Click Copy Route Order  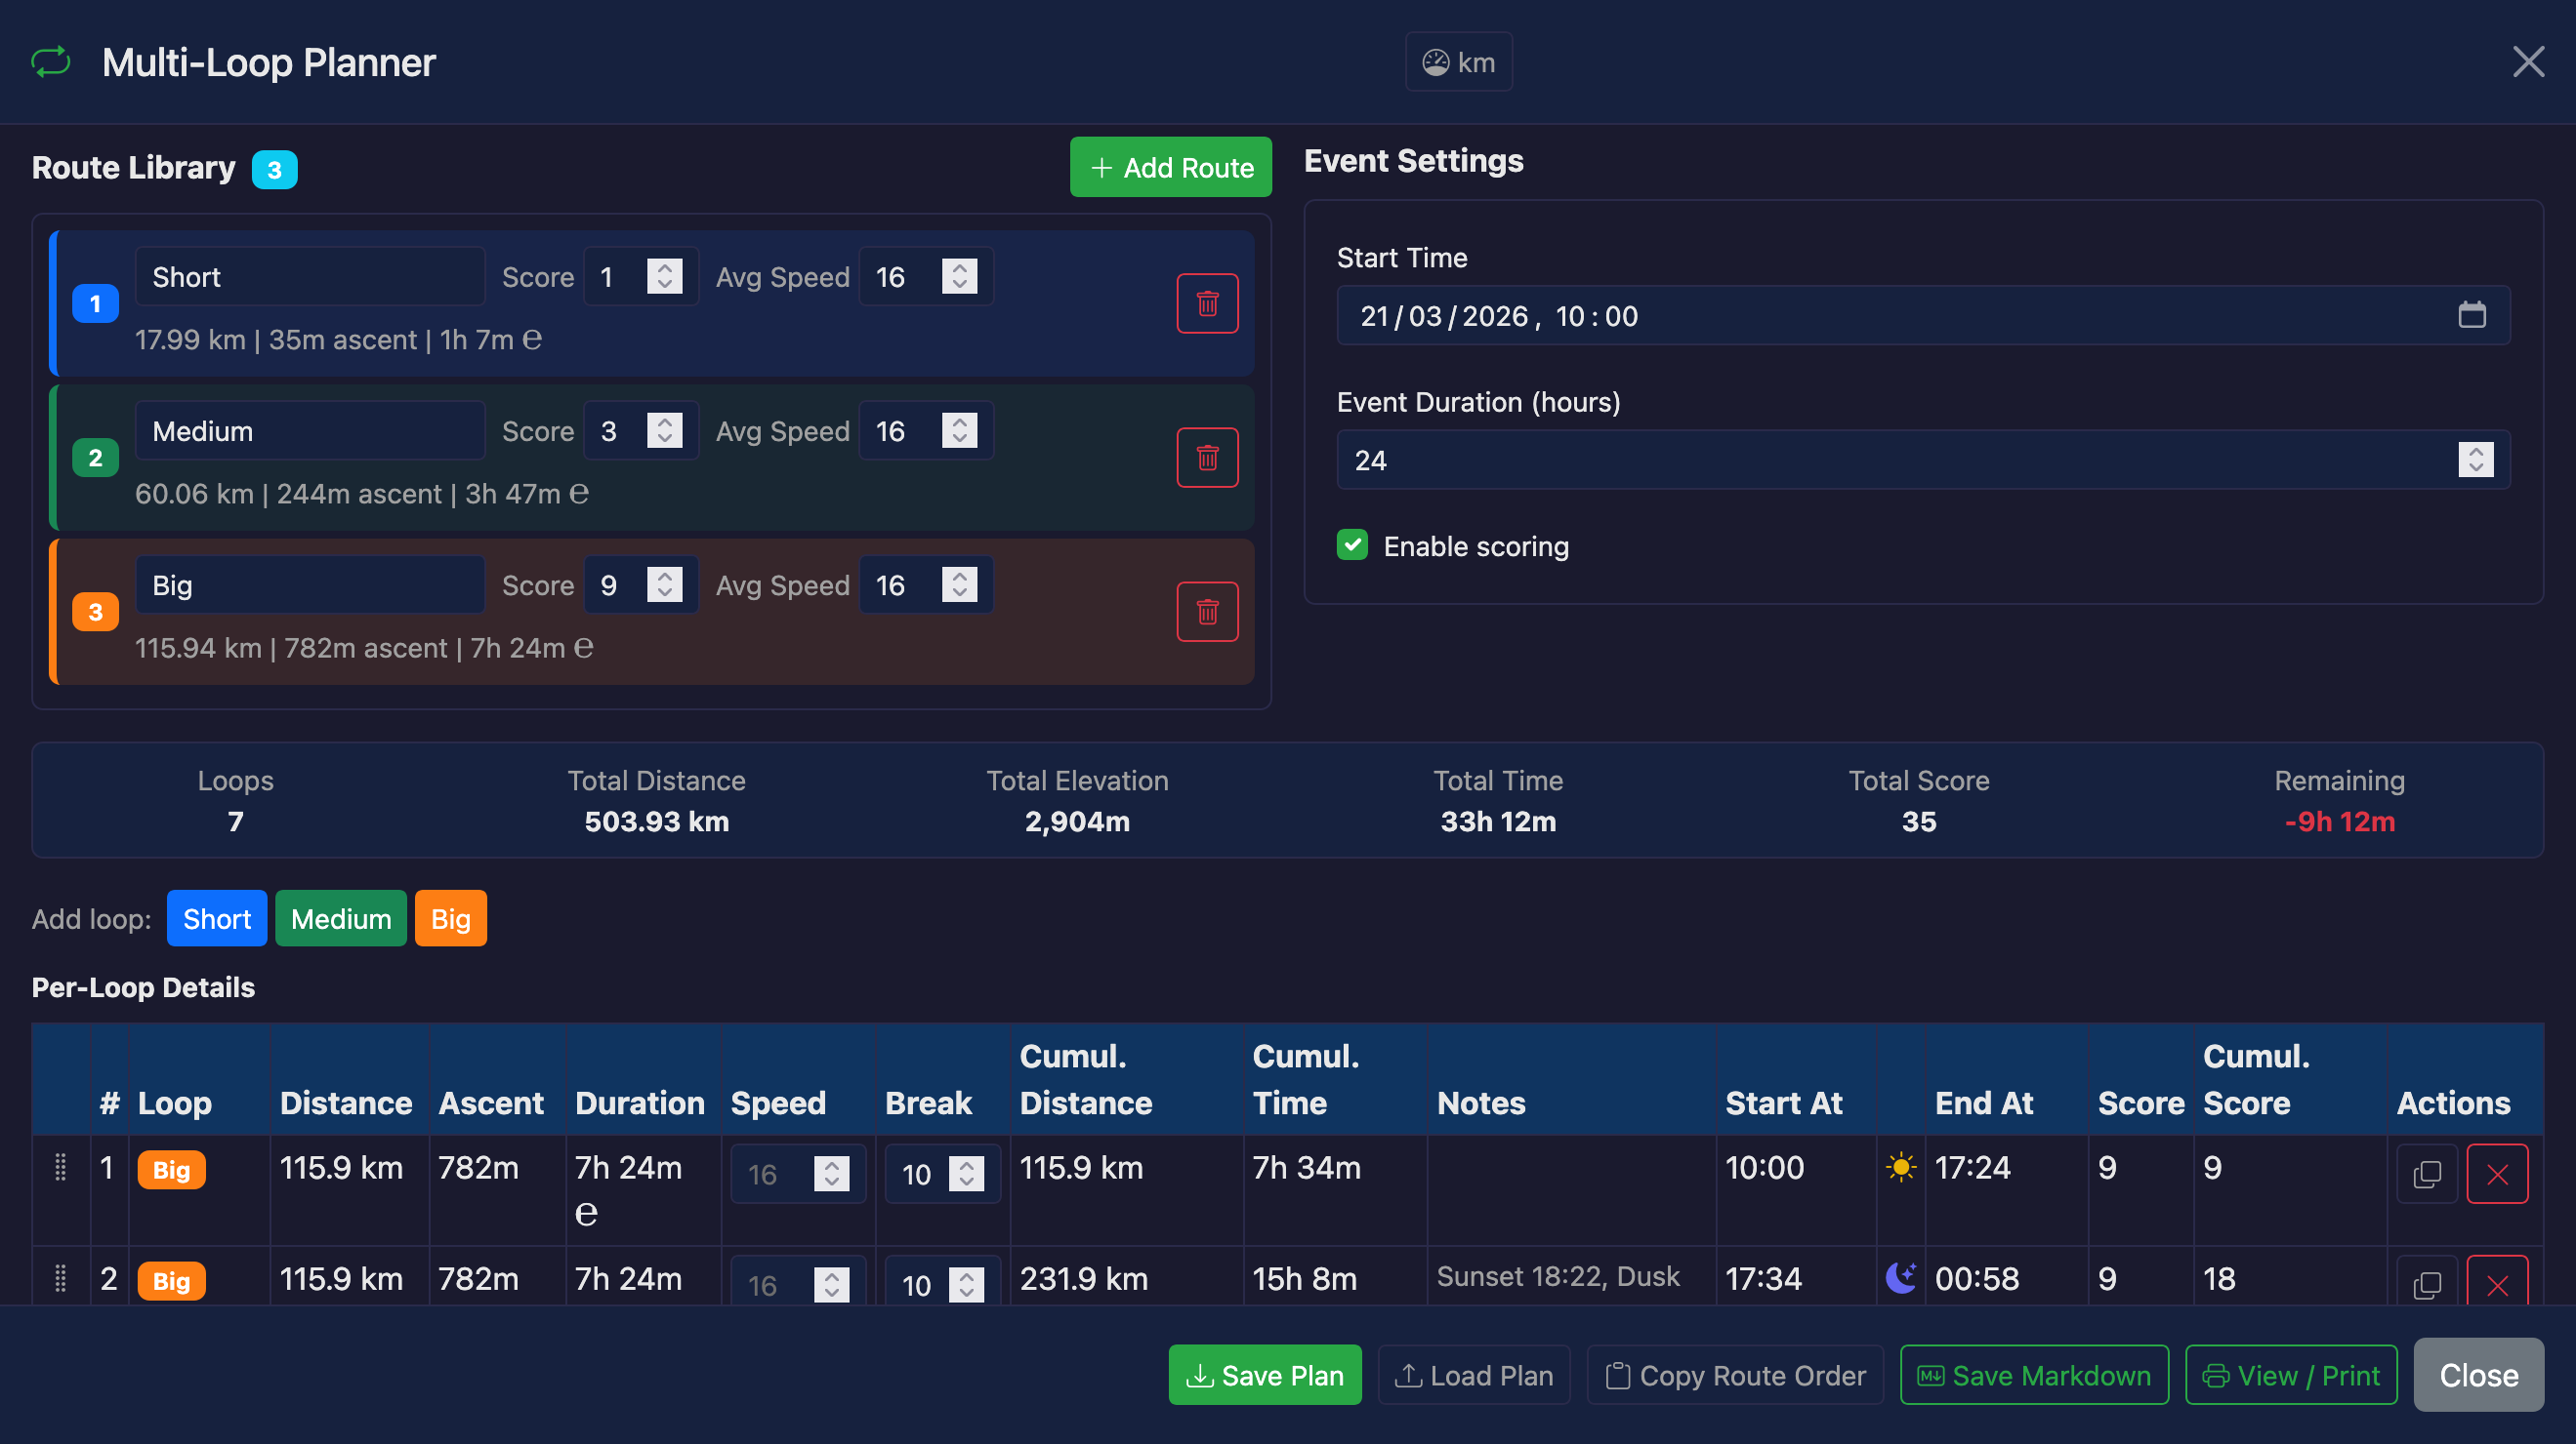click(x=1735, y=1375)
